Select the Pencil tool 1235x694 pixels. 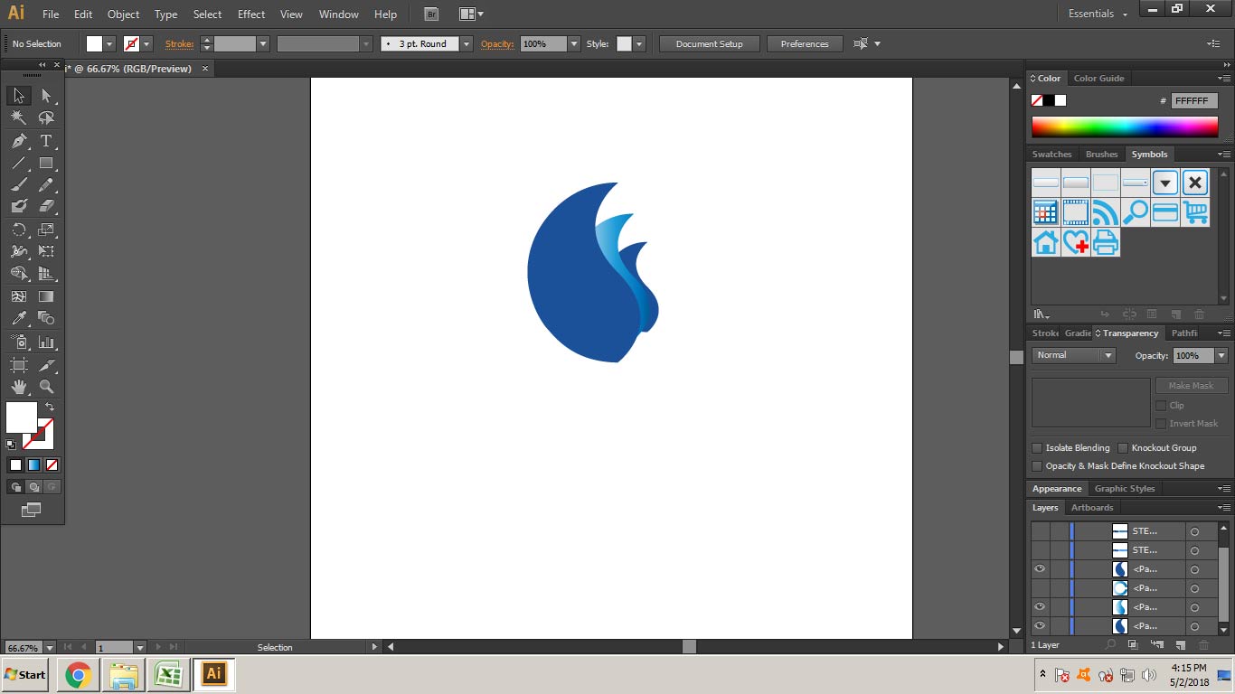46,185
